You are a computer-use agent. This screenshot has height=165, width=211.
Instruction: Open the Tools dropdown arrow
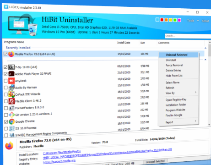click(198, 21)
